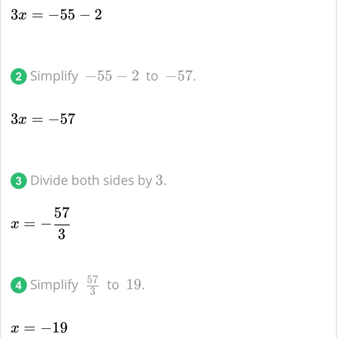Click the numerator 57 in the large fraction
The width and height of the screenshot is (337, 338).
(x=62, y=213)
